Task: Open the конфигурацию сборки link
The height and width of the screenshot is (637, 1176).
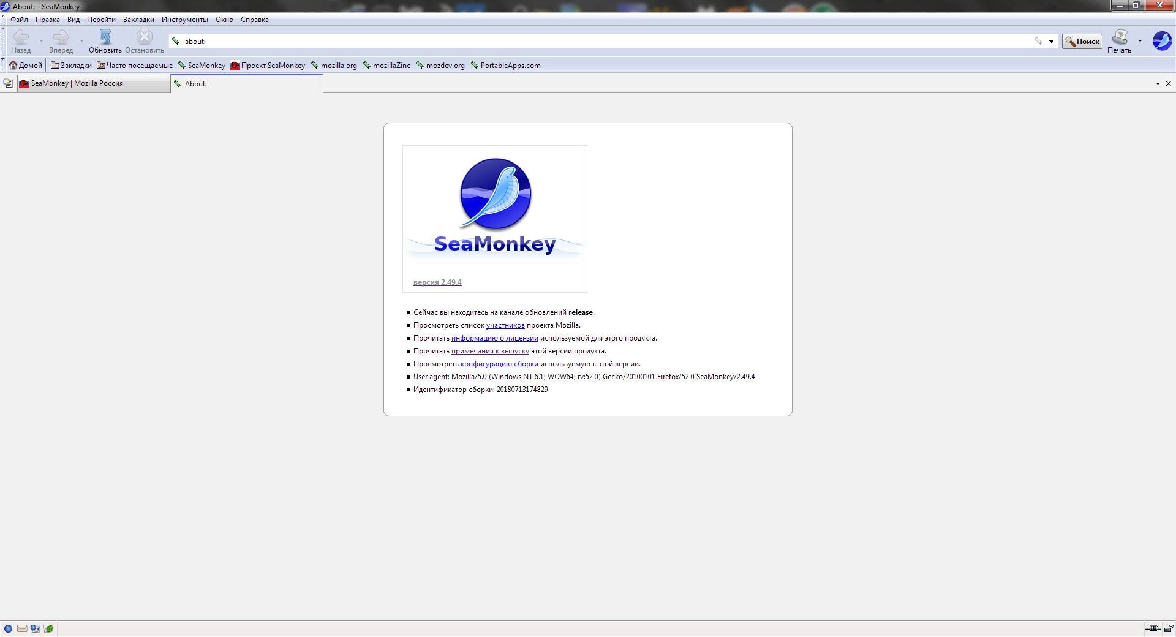Action: [499, 364]
